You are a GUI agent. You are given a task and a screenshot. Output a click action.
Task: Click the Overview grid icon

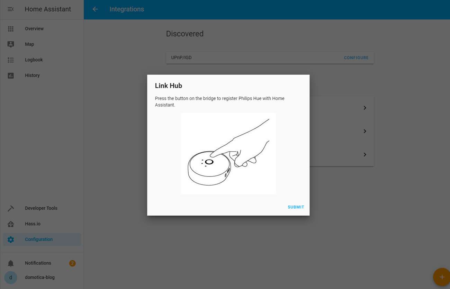[11, 29]
